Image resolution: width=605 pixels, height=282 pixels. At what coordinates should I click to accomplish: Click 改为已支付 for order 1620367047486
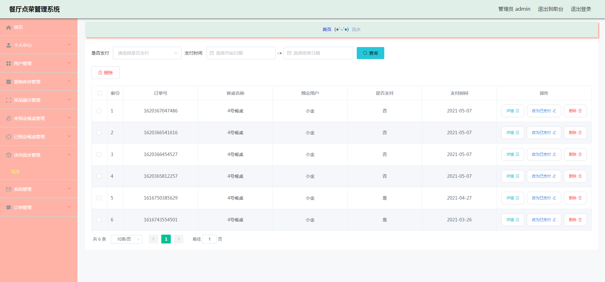point(544,111)
